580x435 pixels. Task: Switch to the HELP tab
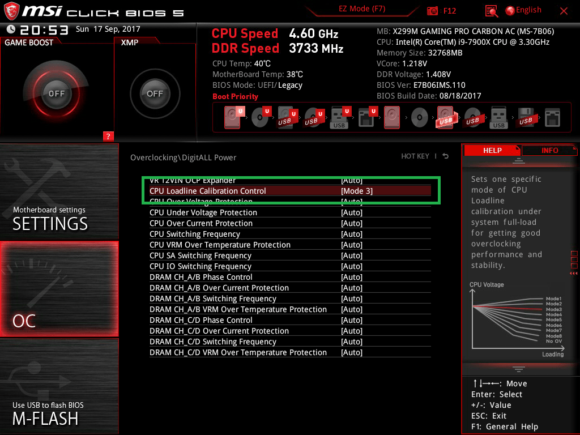(492, 151)
